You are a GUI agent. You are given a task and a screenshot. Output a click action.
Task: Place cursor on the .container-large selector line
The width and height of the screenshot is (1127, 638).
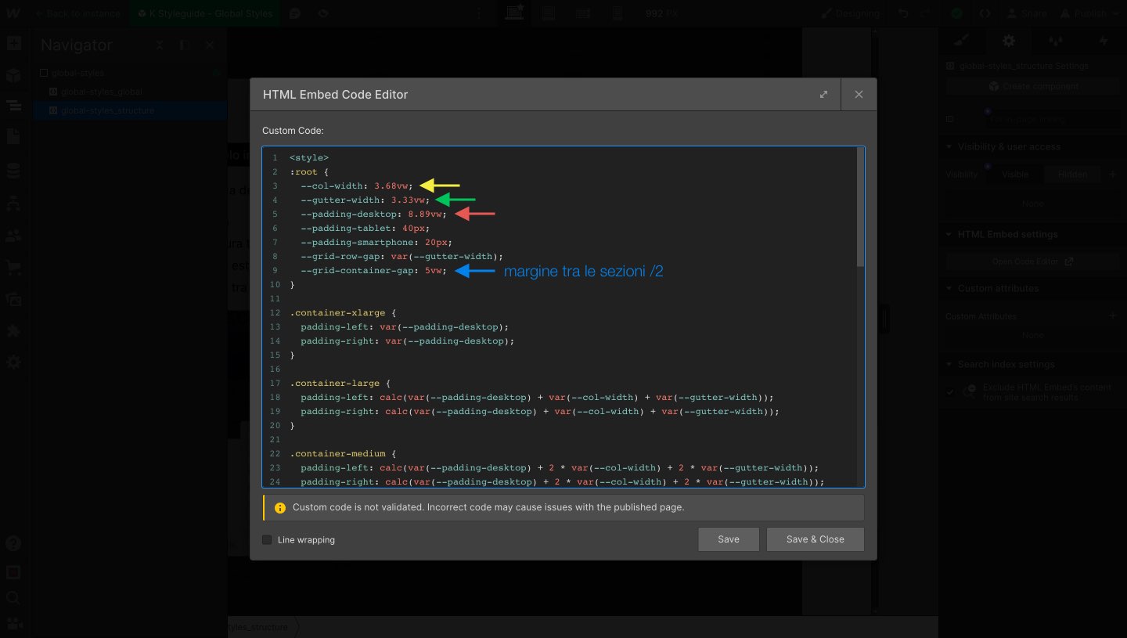tap(340, 383)
